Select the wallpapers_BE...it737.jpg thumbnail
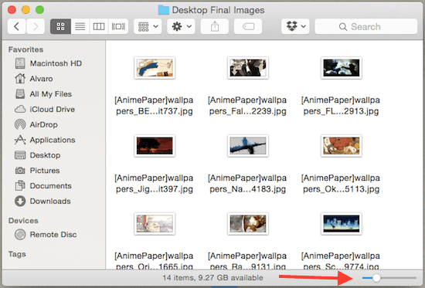425x288 pixels. [155, 68]
